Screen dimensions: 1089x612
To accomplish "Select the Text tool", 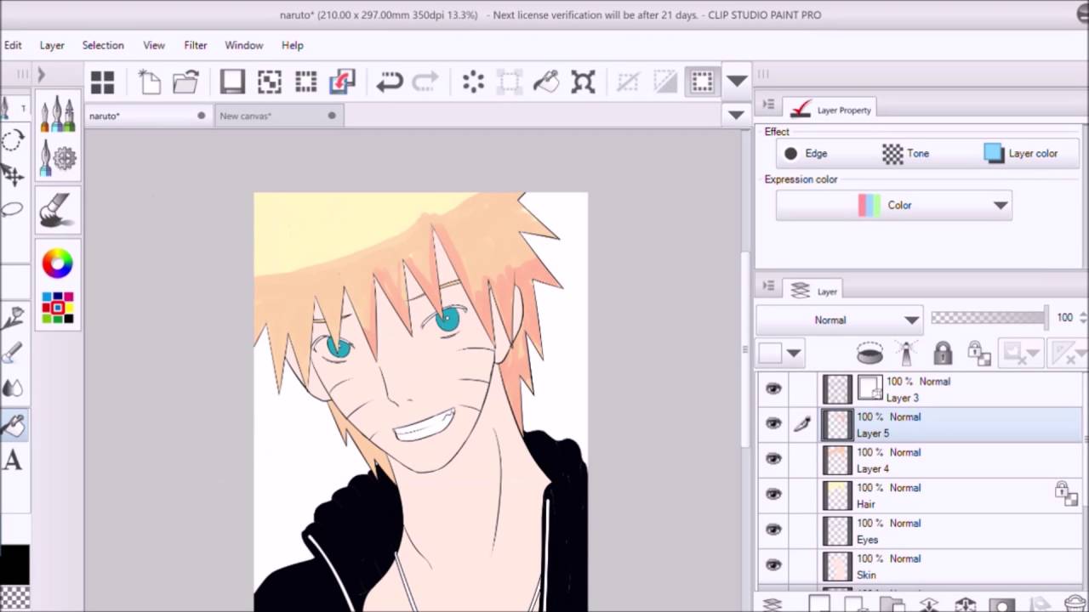I will click(13, 461).
